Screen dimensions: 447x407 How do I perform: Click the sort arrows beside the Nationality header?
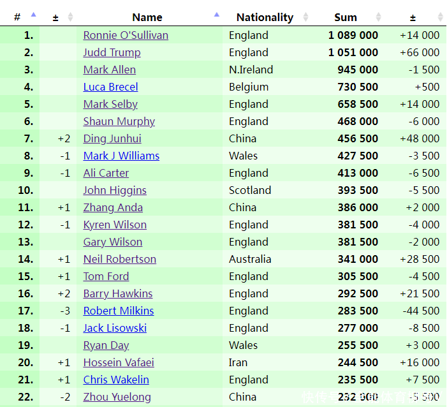tap(306, 17)
